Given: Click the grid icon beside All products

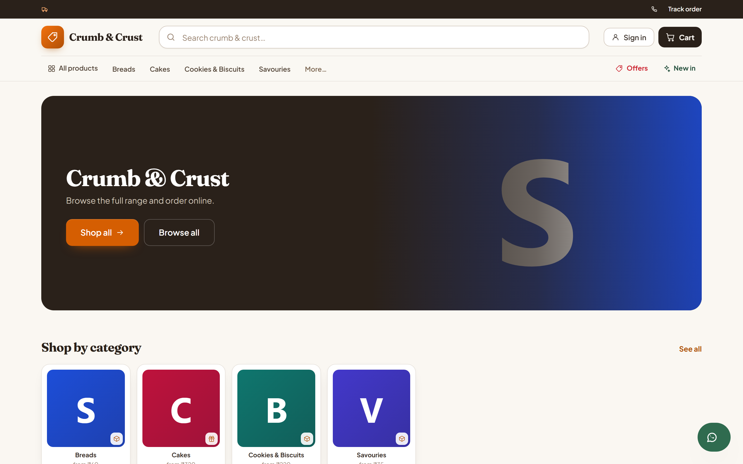Looking at the screenshot, I should click(x=52, y=68).
